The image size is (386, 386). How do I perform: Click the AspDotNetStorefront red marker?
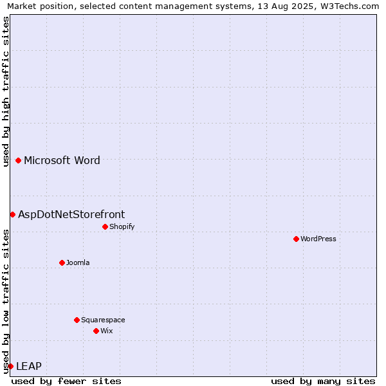point(12,215)
